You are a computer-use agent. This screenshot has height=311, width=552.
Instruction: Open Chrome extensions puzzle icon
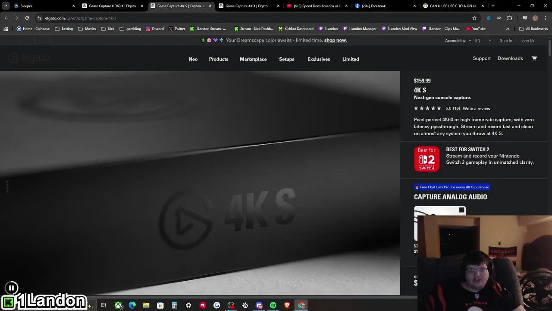pyautogui.click(x=510, y=18)
